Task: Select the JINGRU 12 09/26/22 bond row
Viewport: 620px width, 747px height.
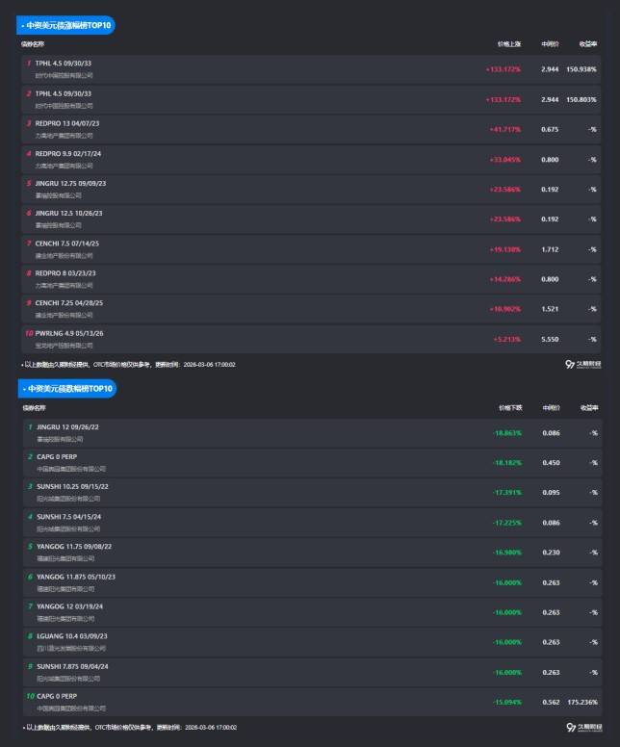Action: (67, 426)
